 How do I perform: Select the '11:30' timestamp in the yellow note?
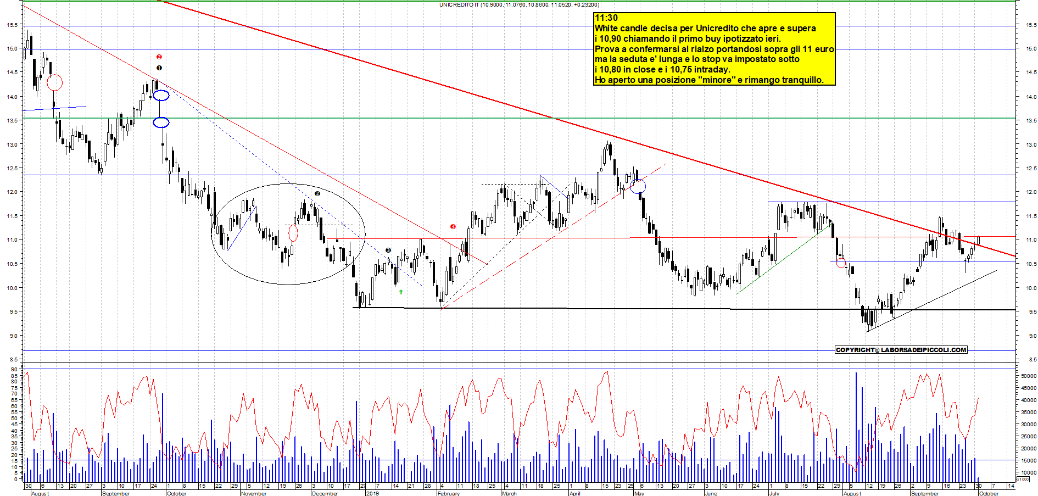606,18
